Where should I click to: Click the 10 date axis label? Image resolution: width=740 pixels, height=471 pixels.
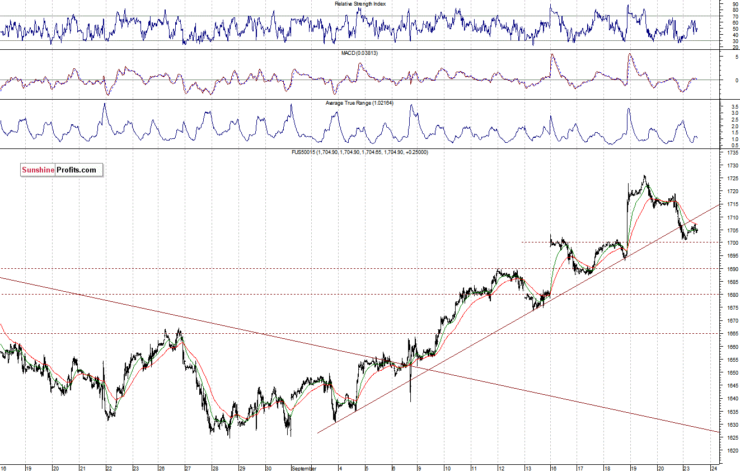pyautogui.click(x=447, y=468)
